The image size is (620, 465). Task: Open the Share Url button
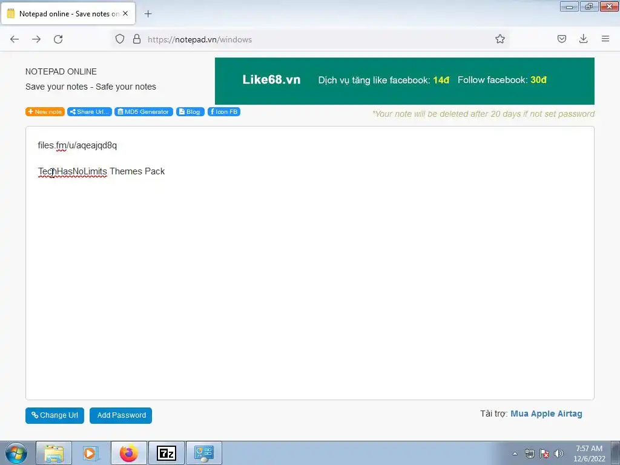click(90, 112)
